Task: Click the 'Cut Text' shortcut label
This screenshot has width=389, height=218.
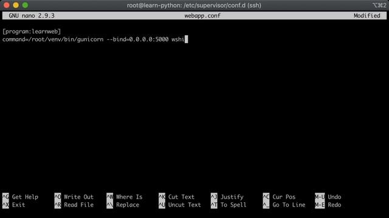Action: 181,197
